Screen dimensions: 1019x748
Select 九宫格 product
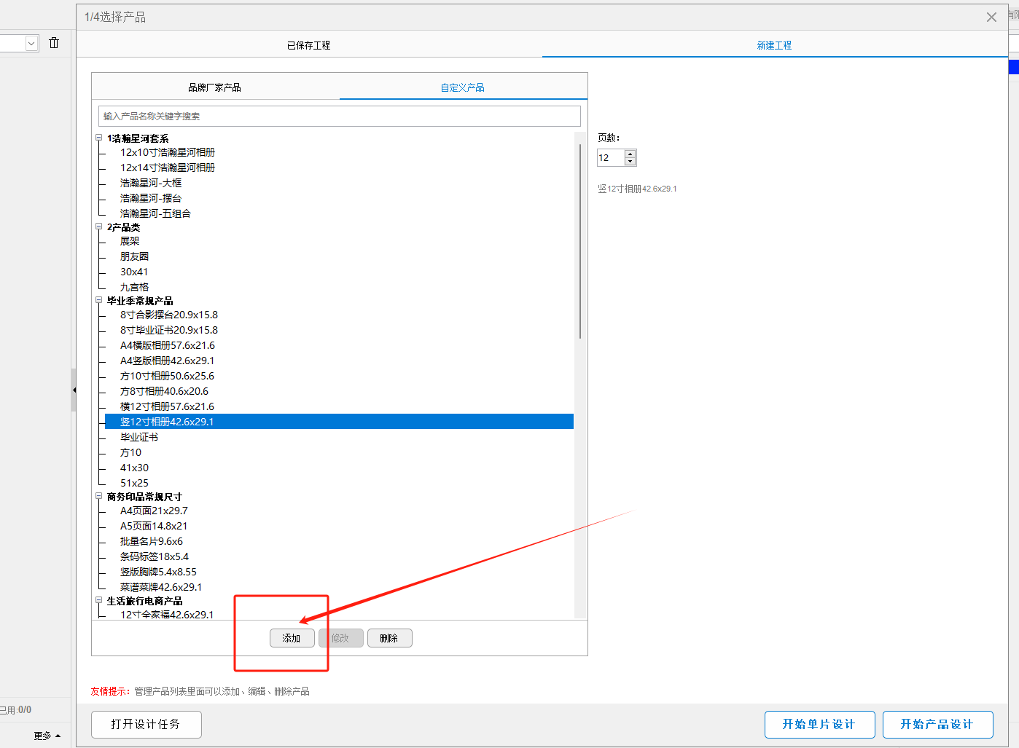(134, 287)
